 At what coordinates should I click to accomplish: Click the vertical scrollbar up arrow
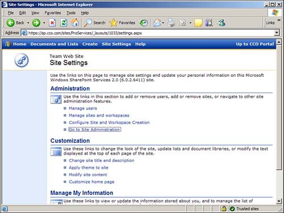point(279,42)
